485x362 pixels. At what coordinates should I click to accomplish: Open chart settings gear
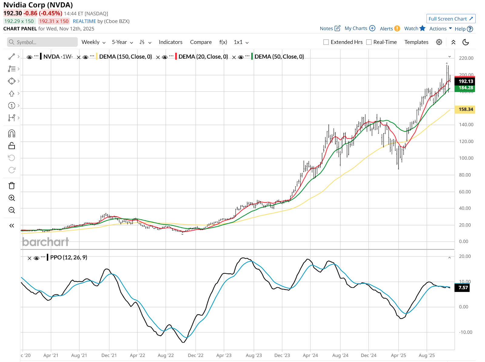[x=439, y=42]
